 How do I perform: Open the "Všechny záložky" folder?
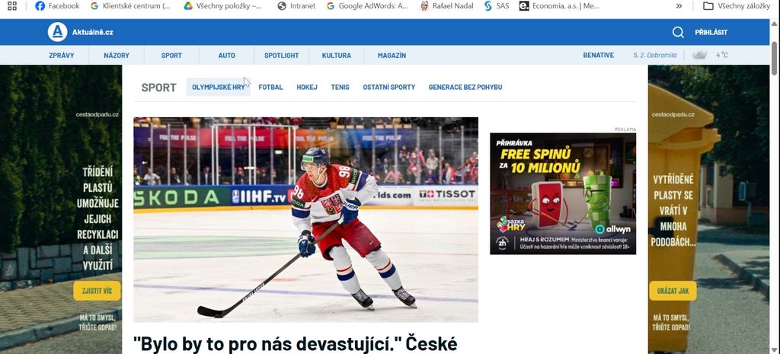point(737,6)
